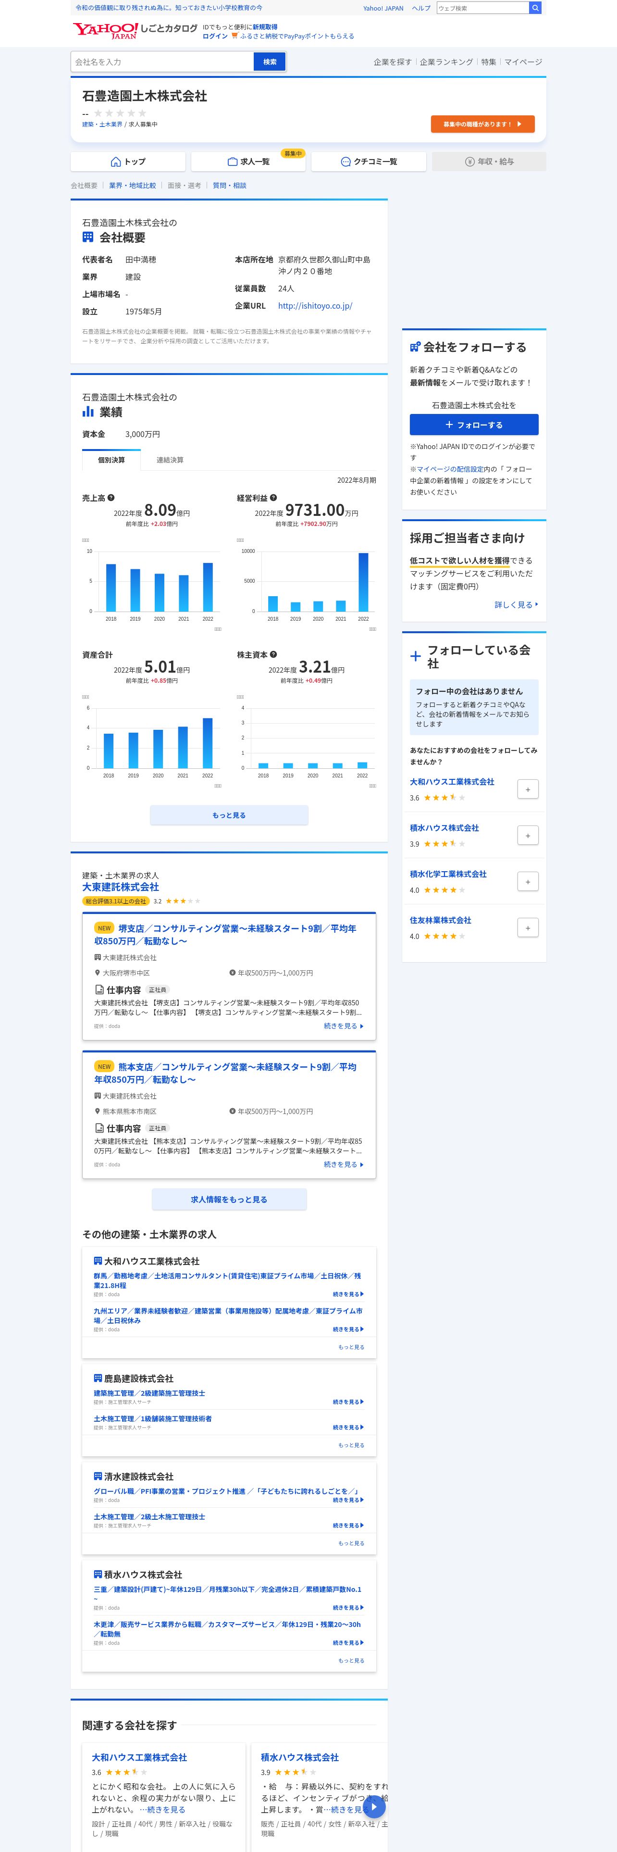Open マイページの配信設定 link
This screenshot has height=1852, width=617.
pos(450,469)
